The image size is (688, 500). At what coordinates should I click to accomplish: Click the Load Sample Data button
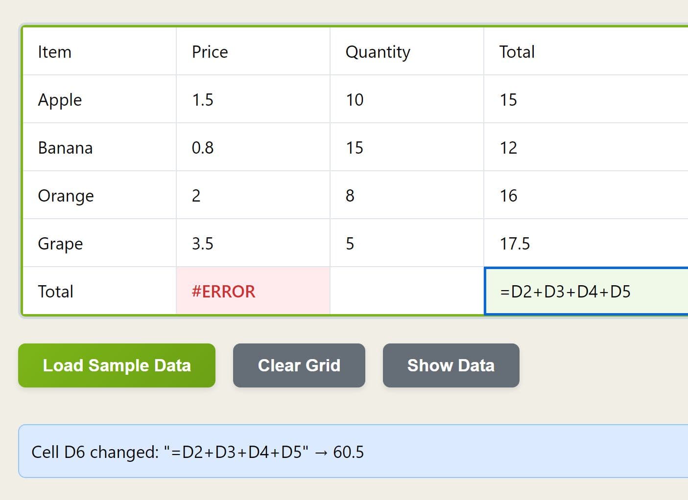pos(117,365)
